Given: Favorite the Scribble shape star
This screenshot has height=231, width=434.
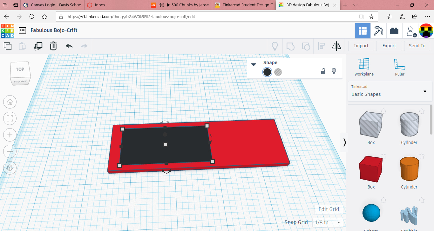Looking at the screenshot, I should (x=422, y=200).
